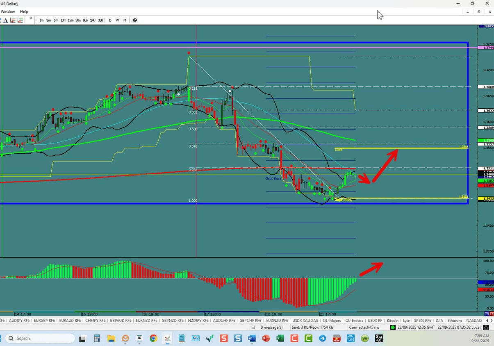Open Microsoft Excel from the taskbar
Viewport: 494px width, 346px height.
pos(280,338)
